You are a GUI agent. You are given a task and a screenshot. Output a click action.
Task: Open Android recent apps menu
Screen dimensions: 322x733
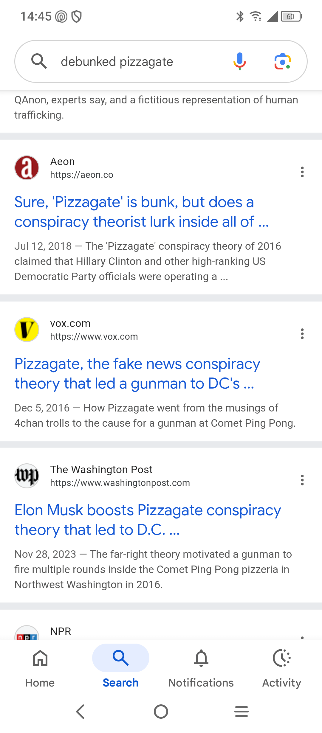(241, 712)
